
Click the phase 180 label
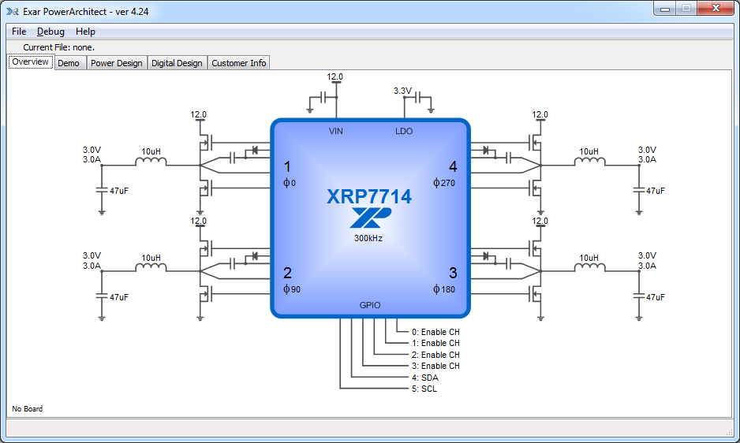[x=444, y=289]
